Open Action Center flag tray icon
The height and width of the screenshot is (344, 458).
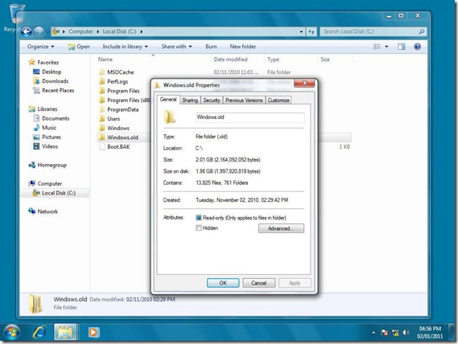tap(385, 332)
